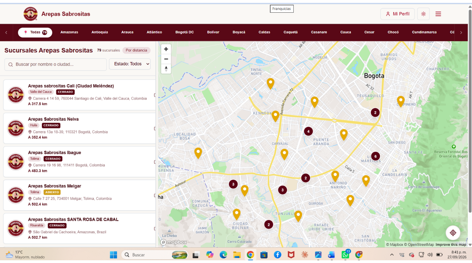
Task: Open the Windows Start menu
Action: click(114, 255)
